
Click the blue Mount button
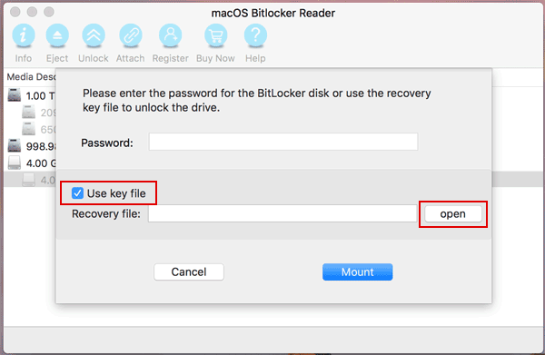point(357,272)
